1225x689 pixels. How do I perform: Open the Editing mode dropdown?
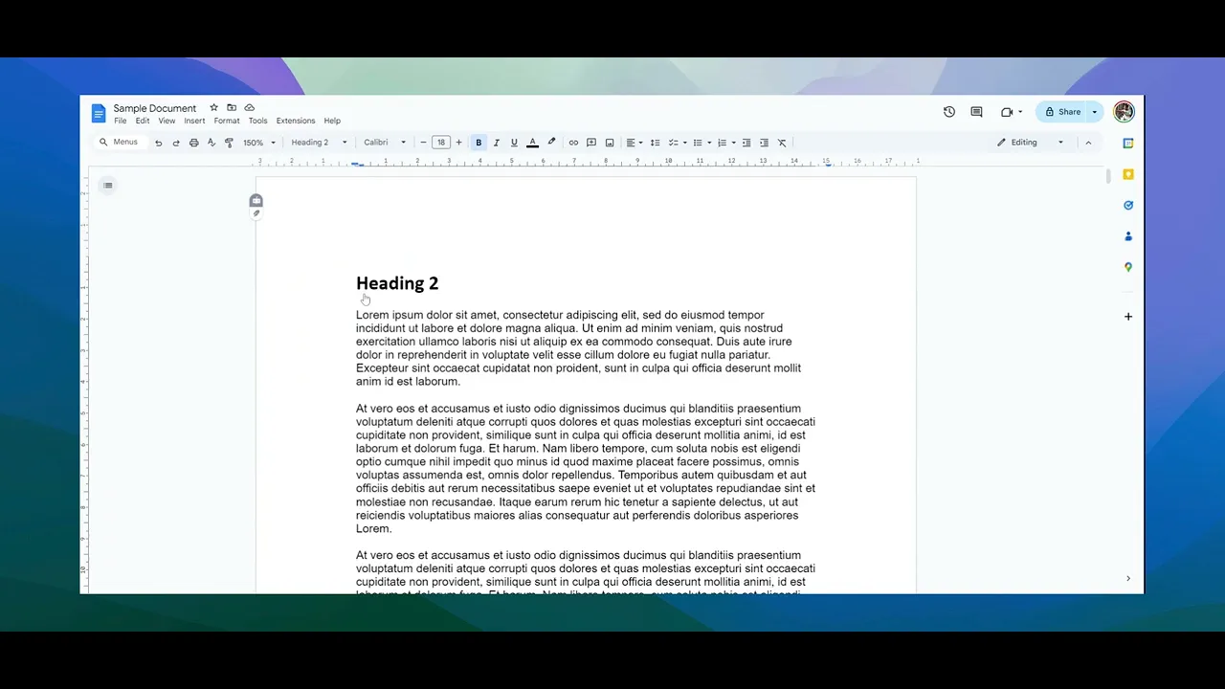tap(1030, 143)
